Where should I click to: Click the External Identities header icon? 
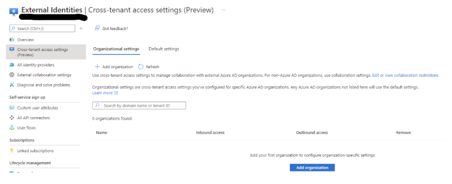[14, 12]
